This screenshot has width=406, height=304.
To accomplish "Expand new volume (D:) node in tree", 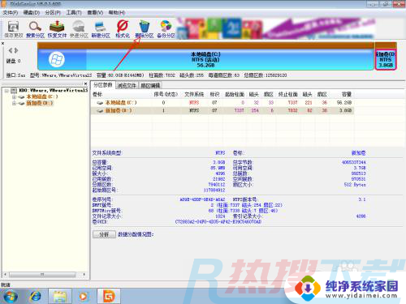I will 14,103.
